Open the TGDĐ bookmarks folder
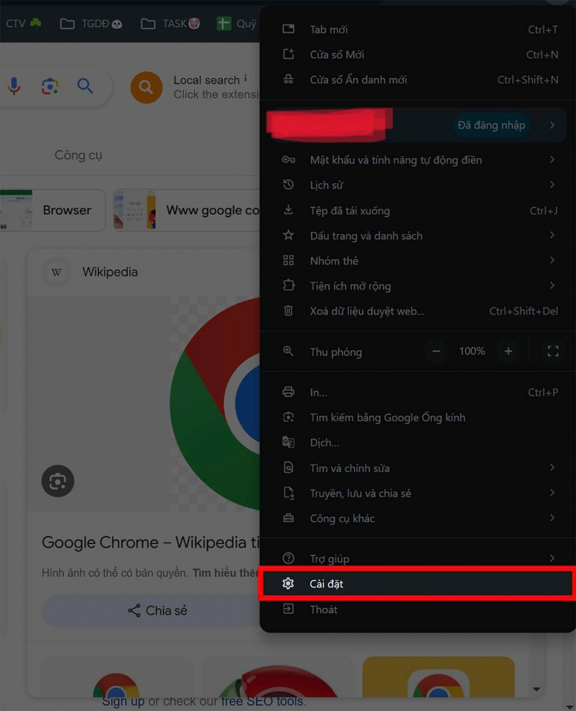 (x=91, y=23)
